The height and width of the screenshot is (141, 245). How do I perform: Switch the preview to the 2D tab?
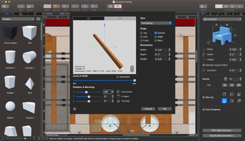[89, 18]
